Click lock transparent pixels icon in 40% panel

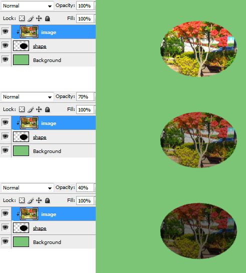tap(22, 200)
